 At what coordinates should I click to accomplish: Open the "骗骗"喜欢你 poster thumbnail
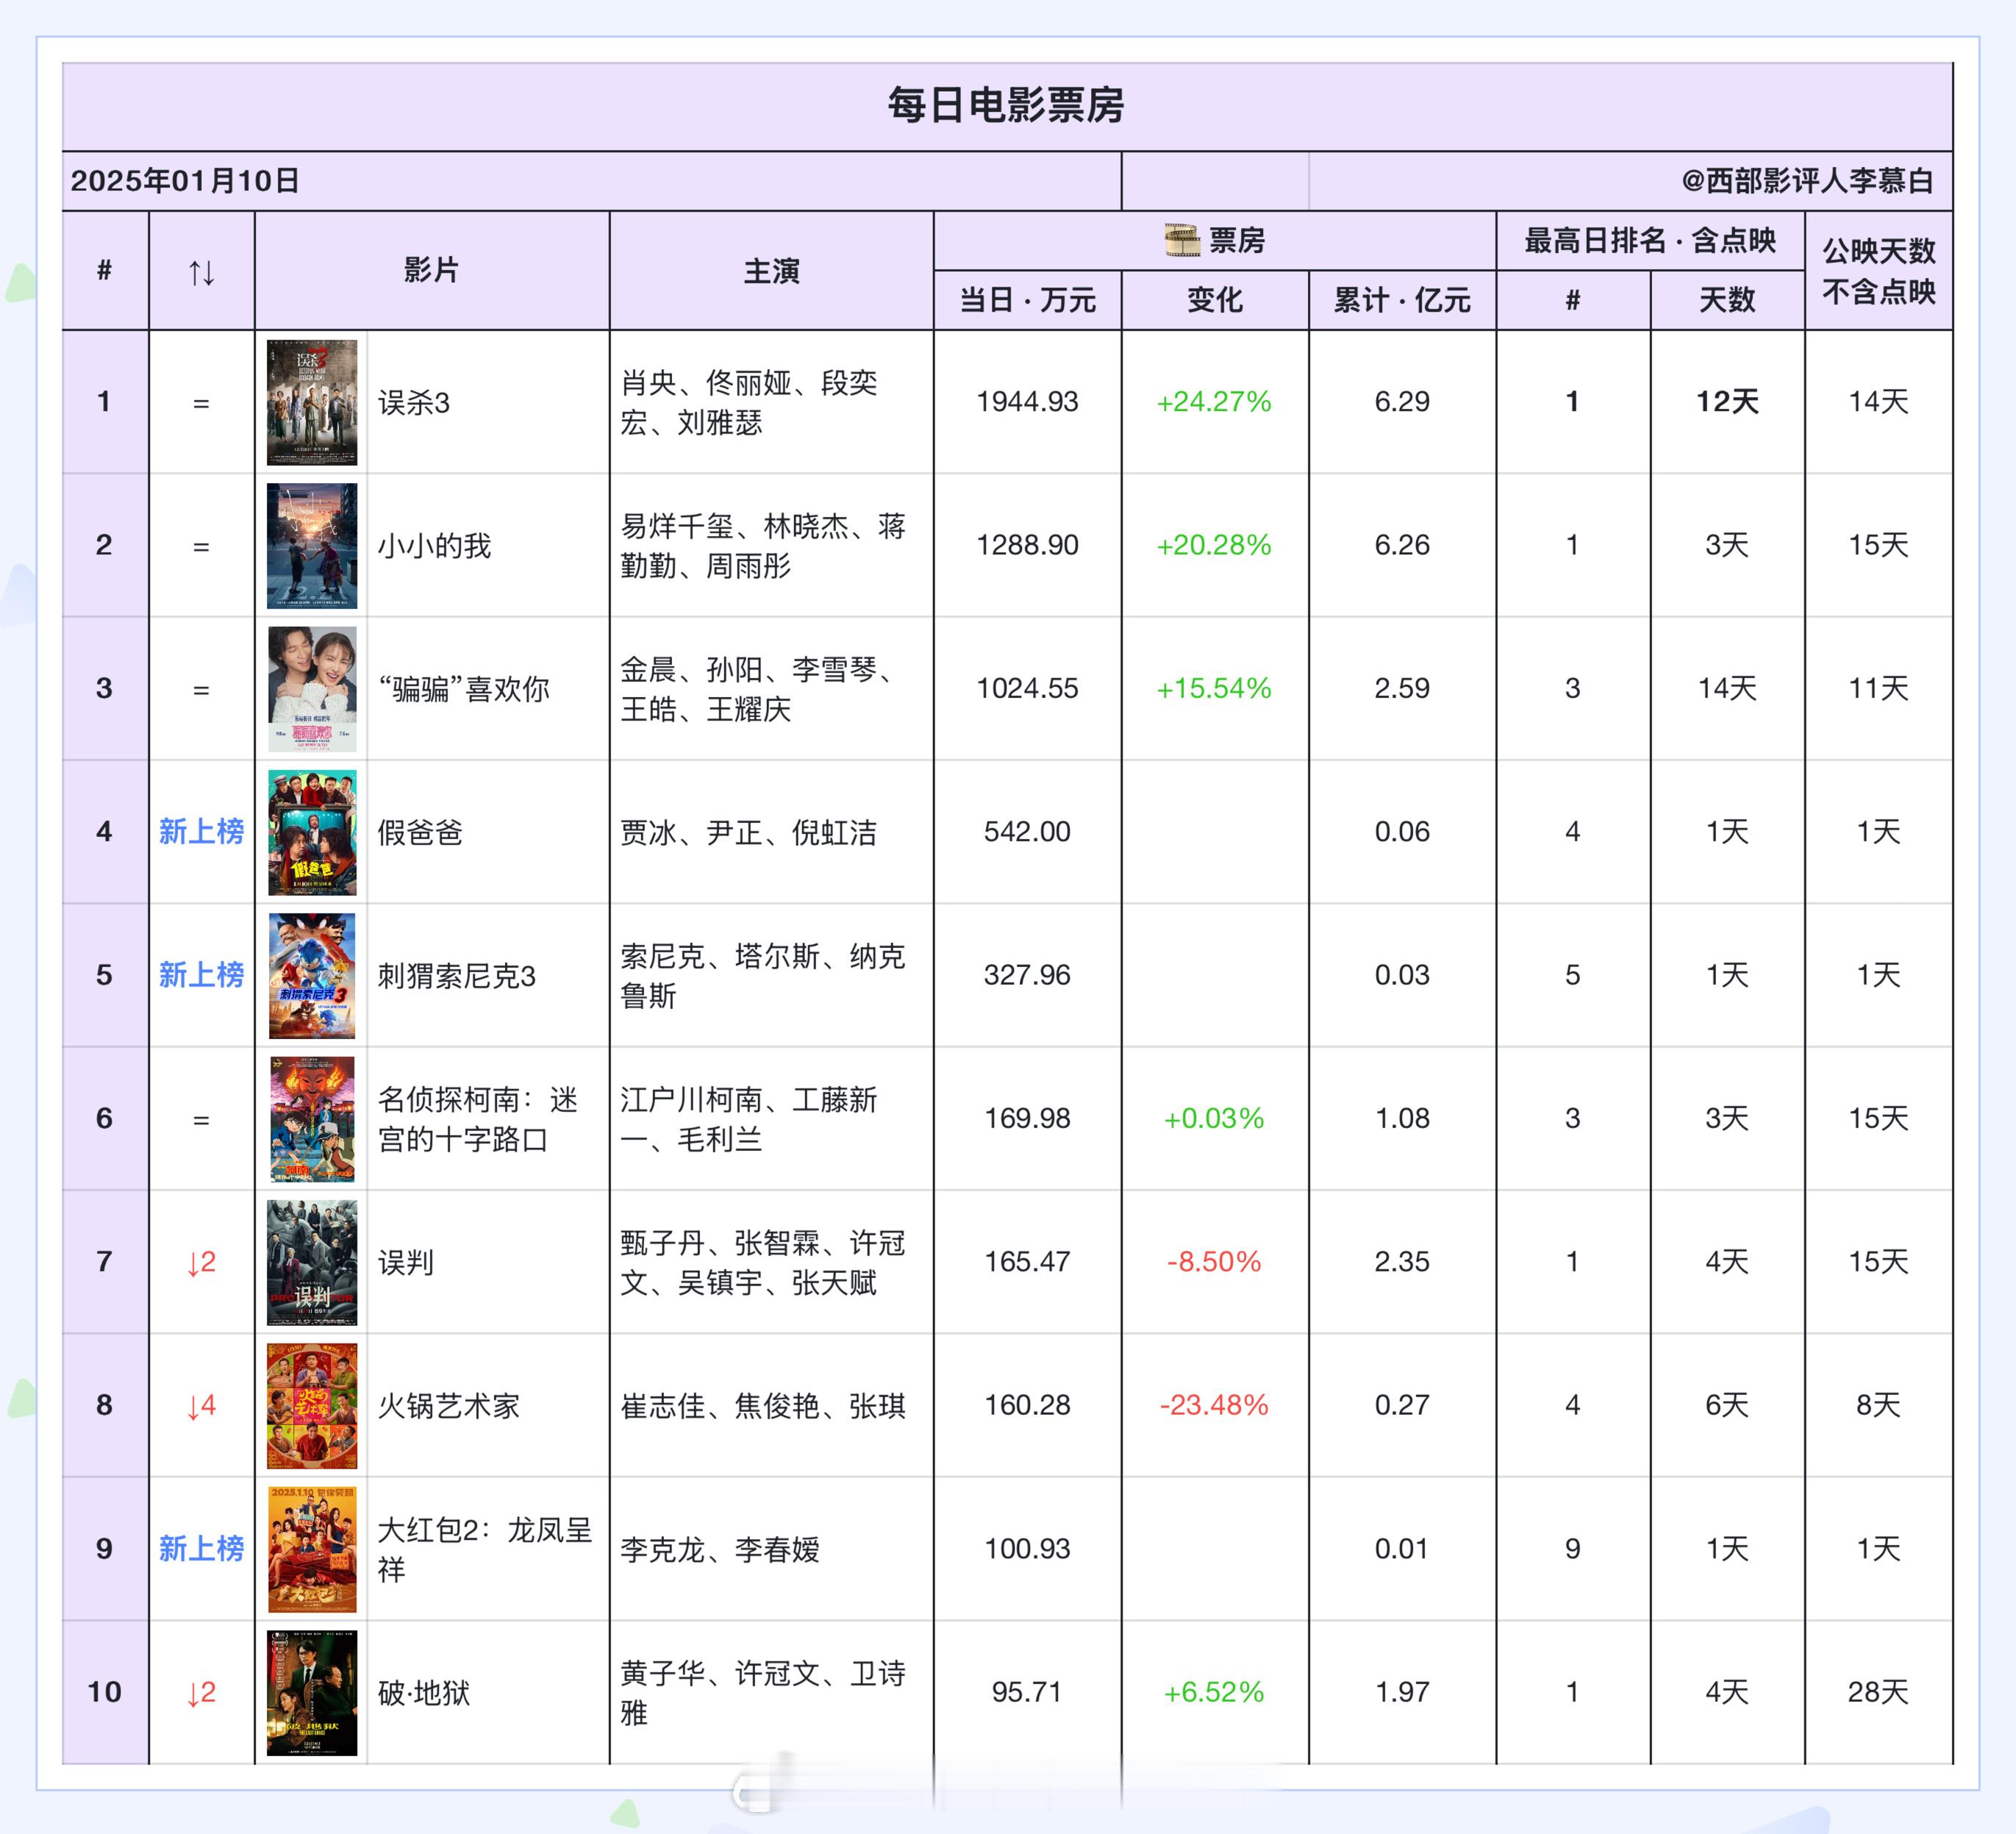[312, 689]
